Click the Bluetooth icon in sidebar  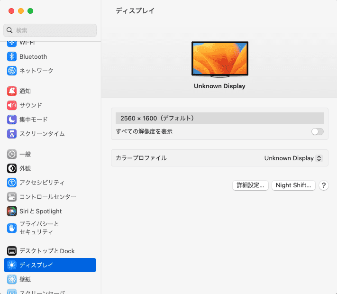click(x=12, y=56)
